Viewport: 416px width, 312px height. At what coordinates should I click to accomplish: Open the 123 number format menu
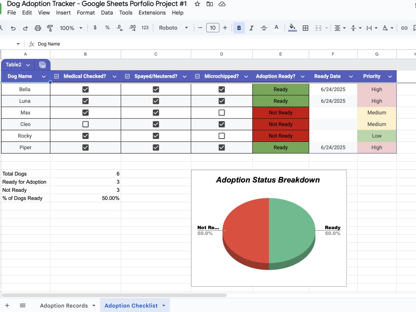[145, 27]
